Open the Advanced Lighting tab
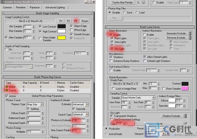197x139 pixels. (x=55, y=7)
